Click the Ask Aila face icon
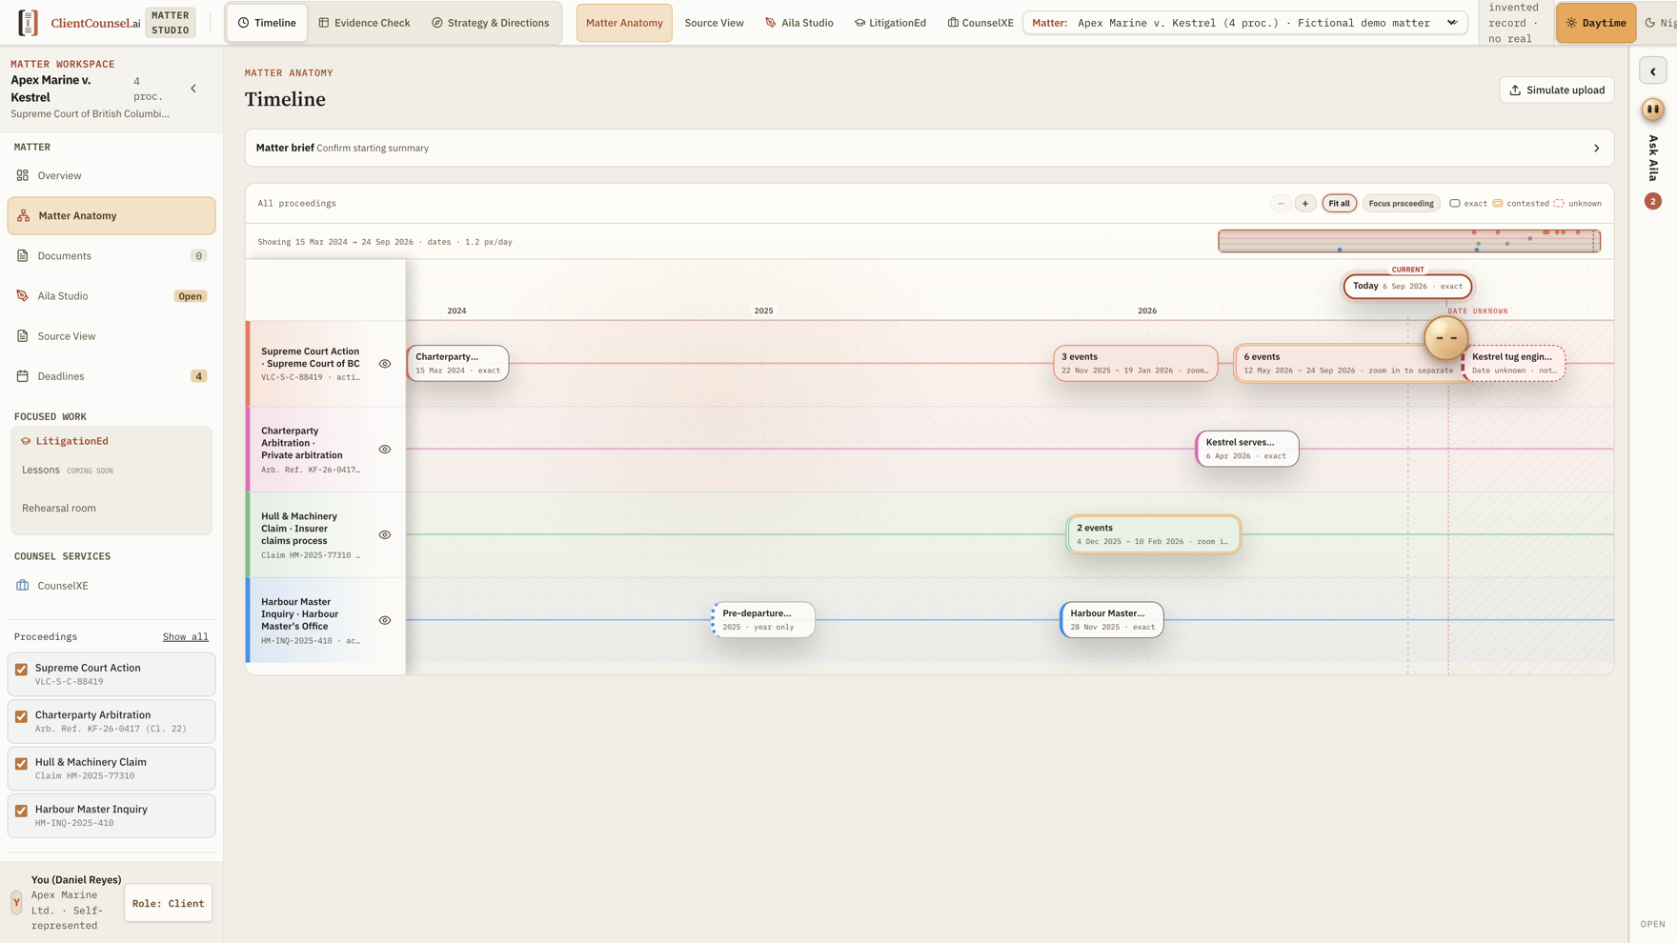Image resolution: width=1677 pixels, height=943 pixels. [x=1653, y=110]
